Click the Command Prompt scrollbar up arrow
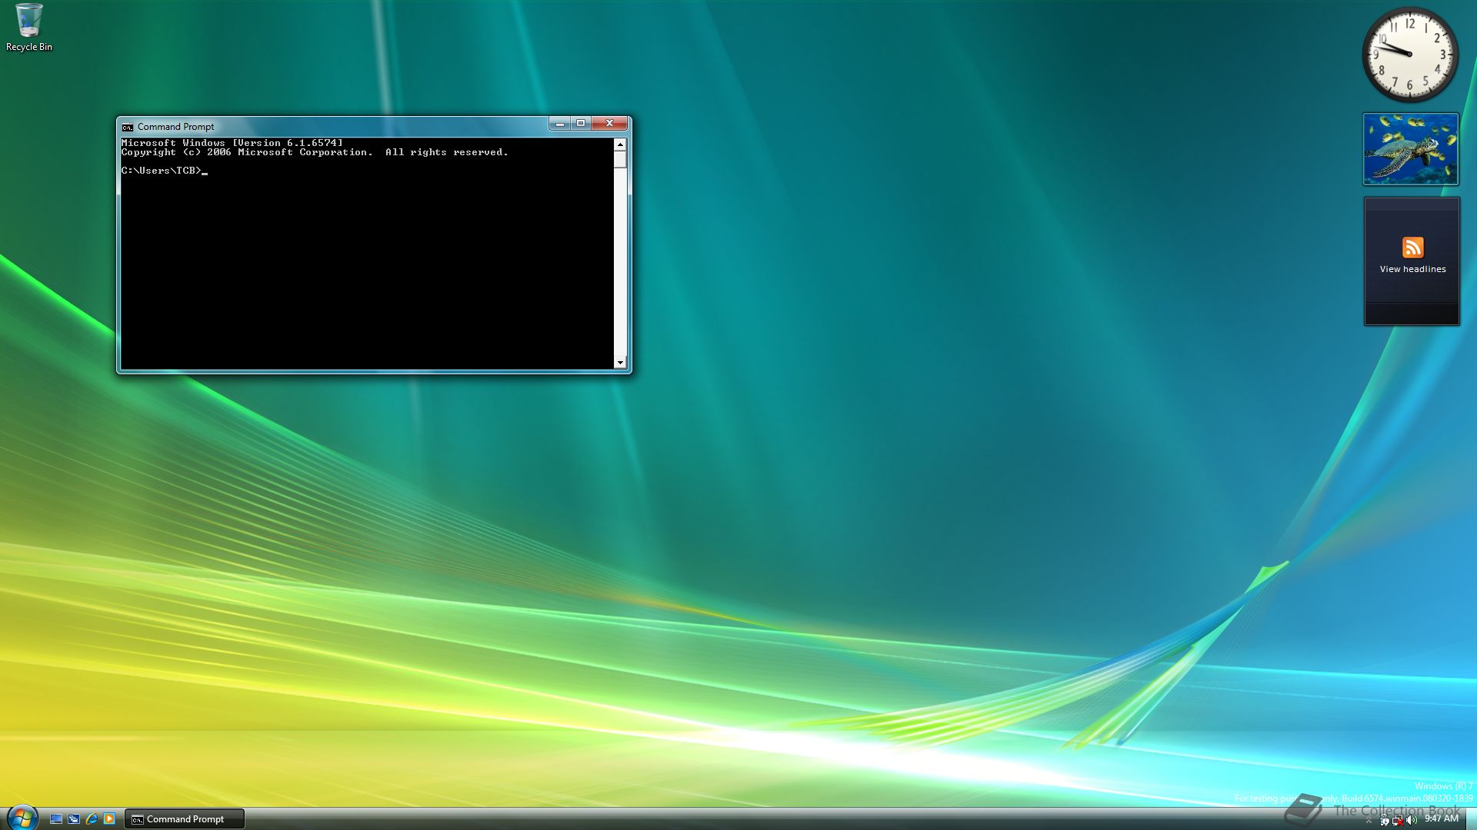Screen dimensions: 1477x830 (x=620, y=144)
